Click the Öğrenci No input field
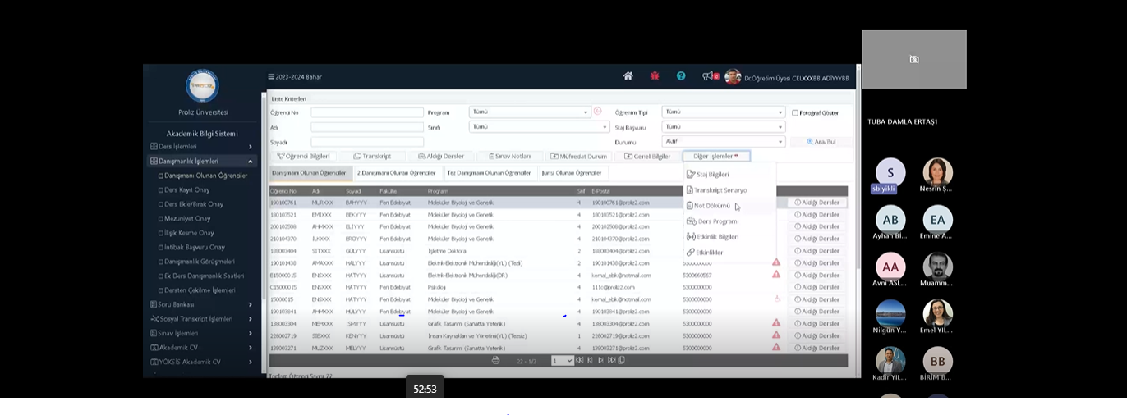Screen dimensions: 1127x415 click(367, 112)
